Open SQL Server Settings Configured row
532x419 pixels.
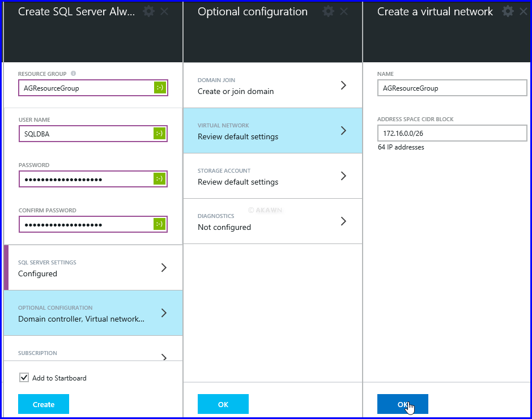[x=93, y=267]
